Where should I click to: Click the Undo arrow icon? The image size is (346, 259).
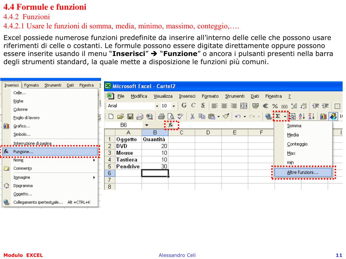238,116
